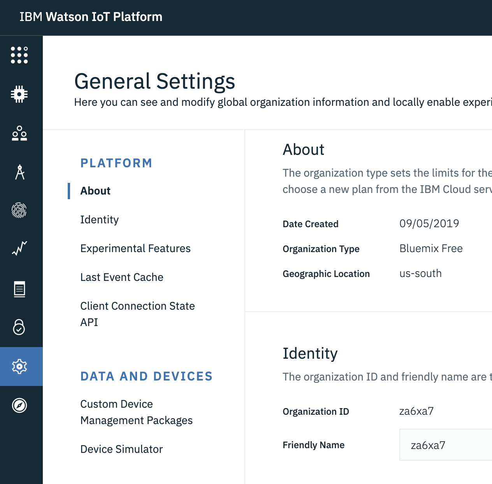The image size is (492, 484).
Task: Click the document rules icon in sidebar
Action: tap(19, 289)
